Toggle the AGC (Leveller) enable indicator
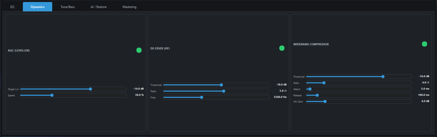437x137 pixels. [139, 50]
